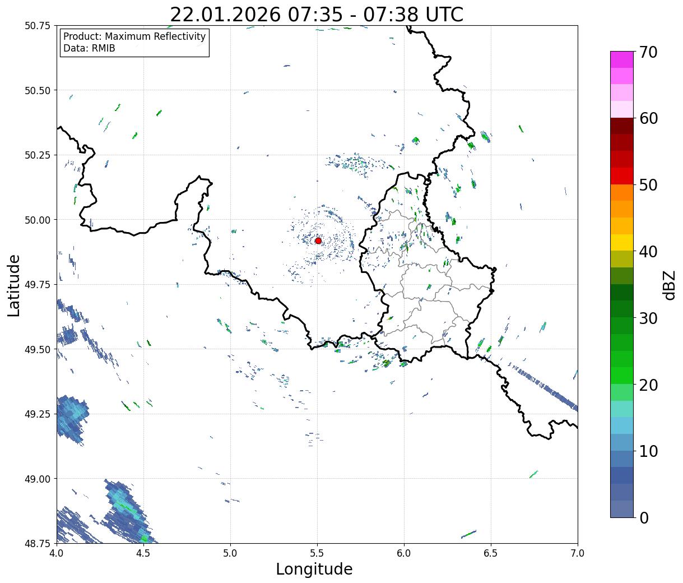Click the latitude tick label 49.50
This screenshot has height=583, width=683.
pos(37,349)
